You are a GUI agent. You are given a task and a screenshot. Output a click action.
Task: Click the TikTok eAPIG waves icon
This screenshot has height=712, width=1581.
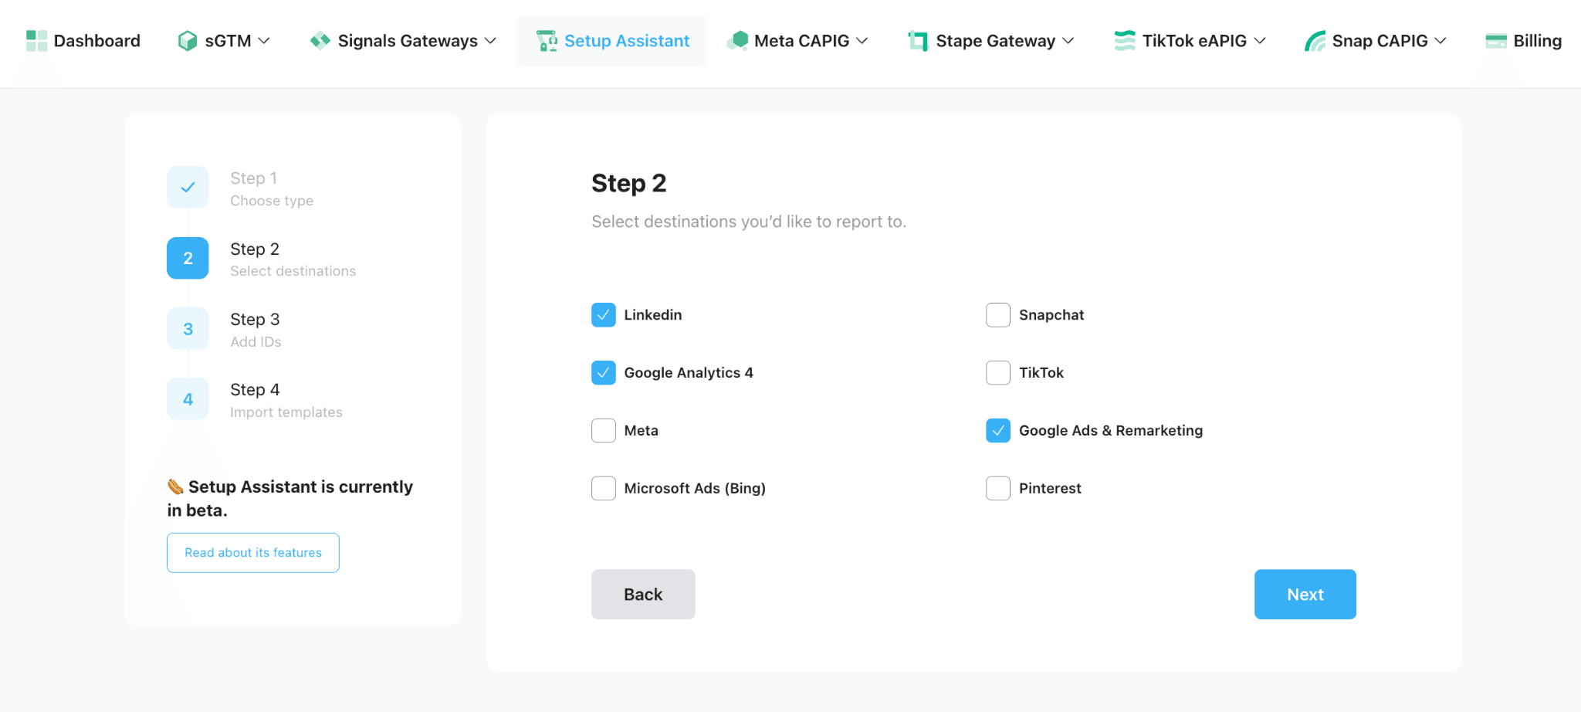coord(1125,41)
